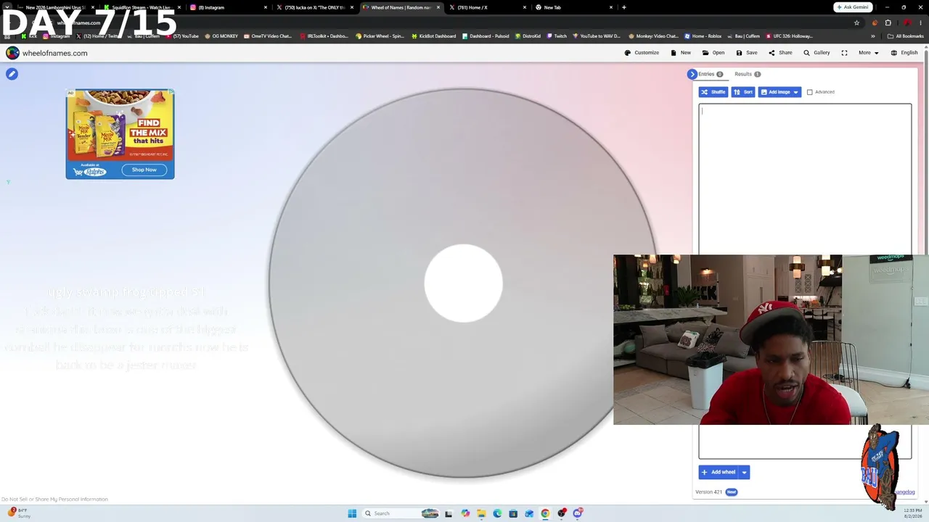Show more hidden bookmarks chevron
This screenshot has height=522, width=929.
pyautogui.click(x=873, y=36)
